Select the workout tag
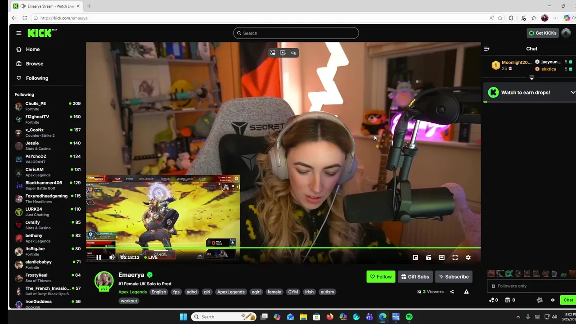Viewport: 576px width, 324px height. click(129, 301)
